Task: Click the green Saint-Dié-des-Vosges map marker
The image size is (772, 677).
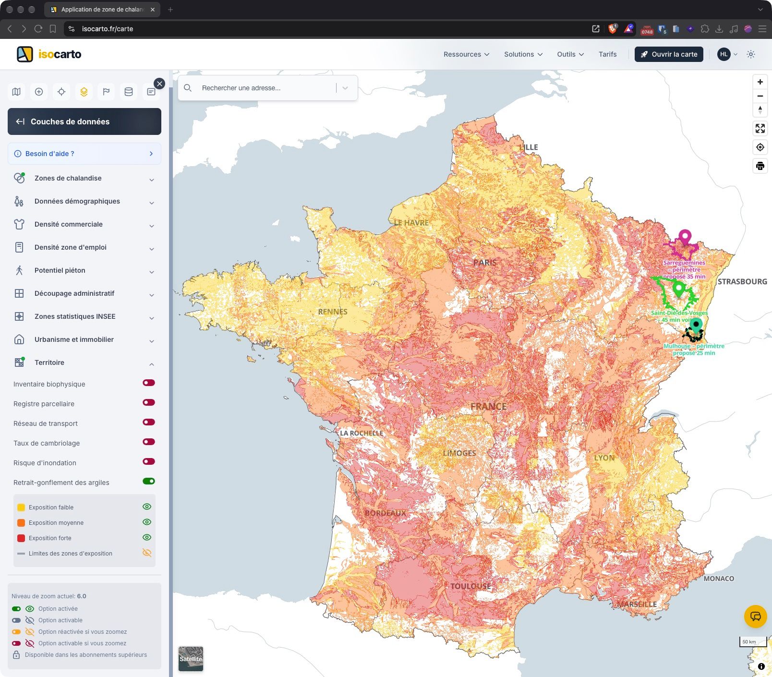Action: coord(678,290)
